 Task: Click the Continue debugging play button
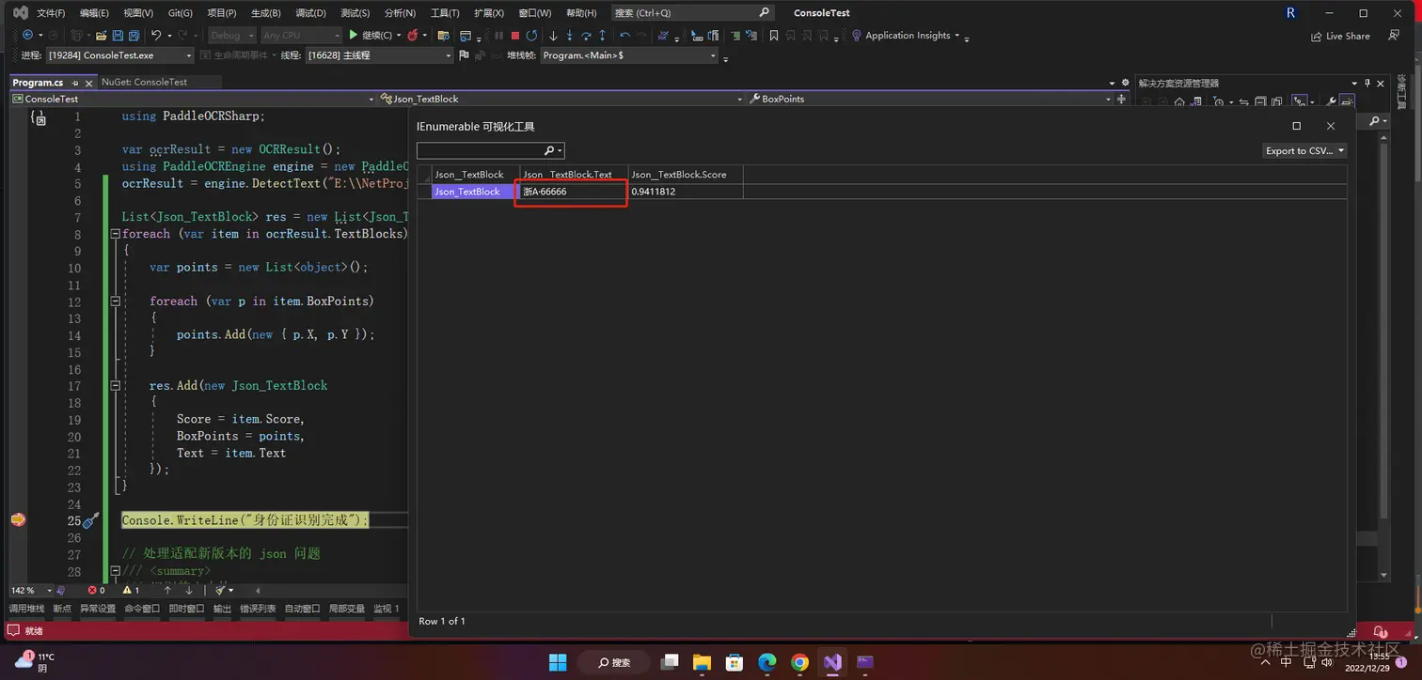(372, 36)
